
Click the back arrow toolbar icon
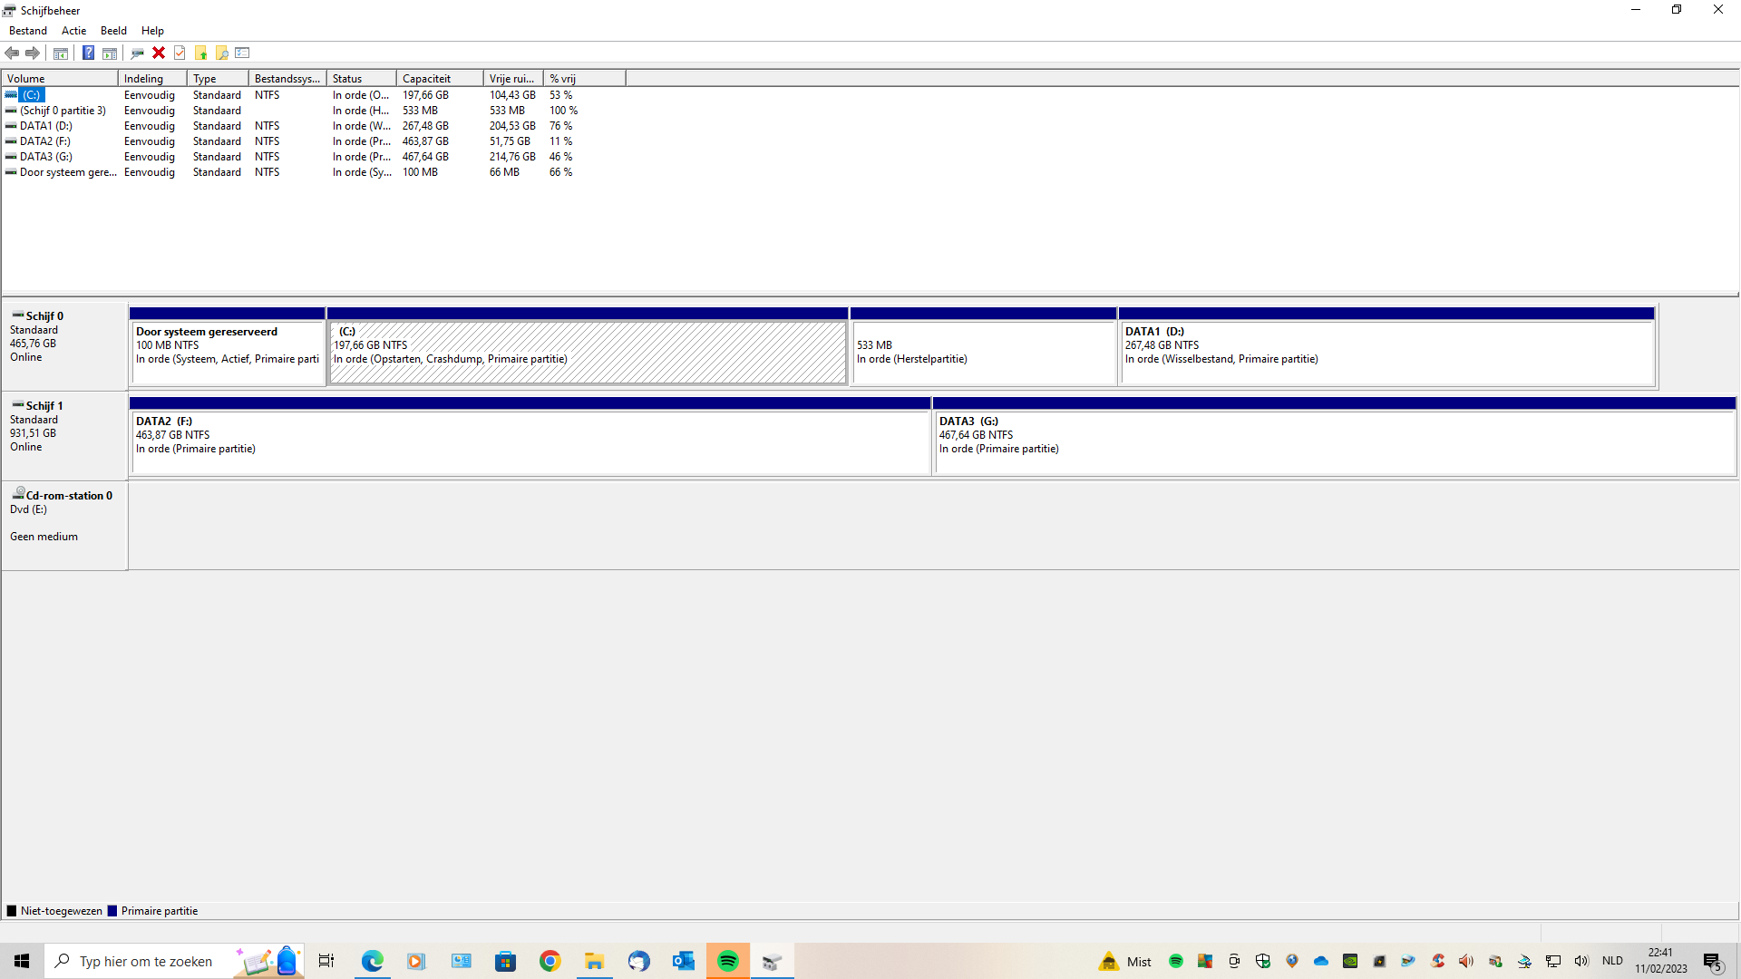click(12, 53)
